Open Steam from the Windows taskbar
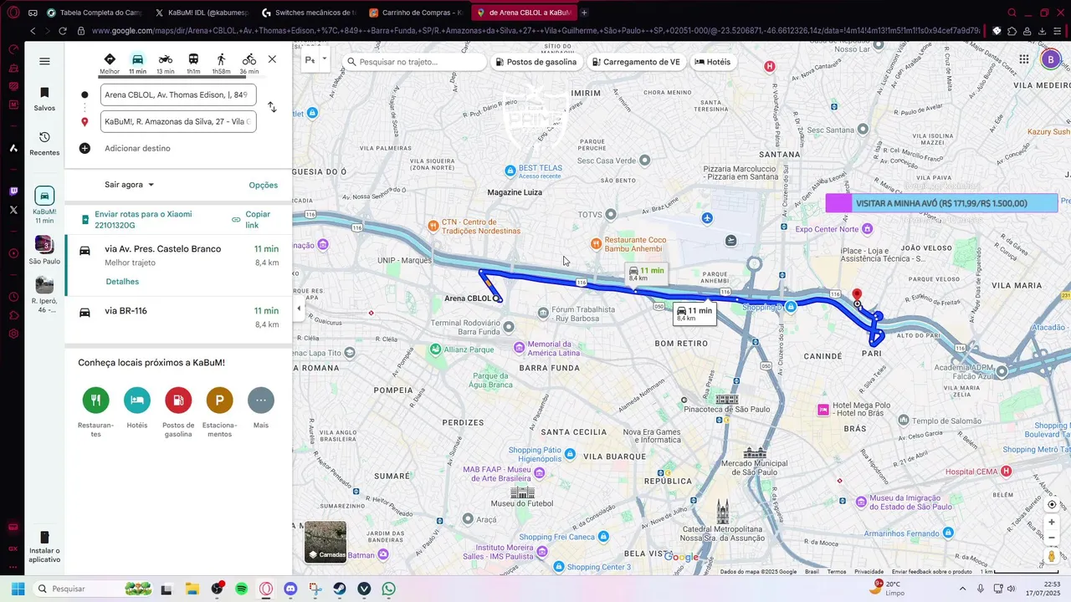 339,589
